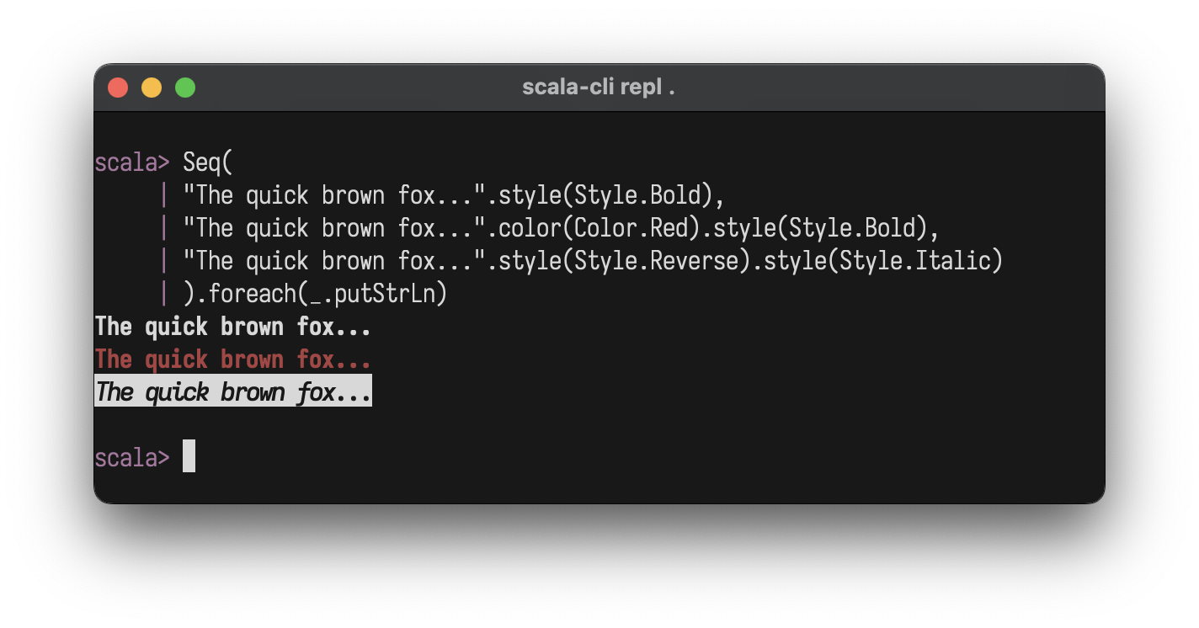Close the scala-cli repl window

(118, 88)
